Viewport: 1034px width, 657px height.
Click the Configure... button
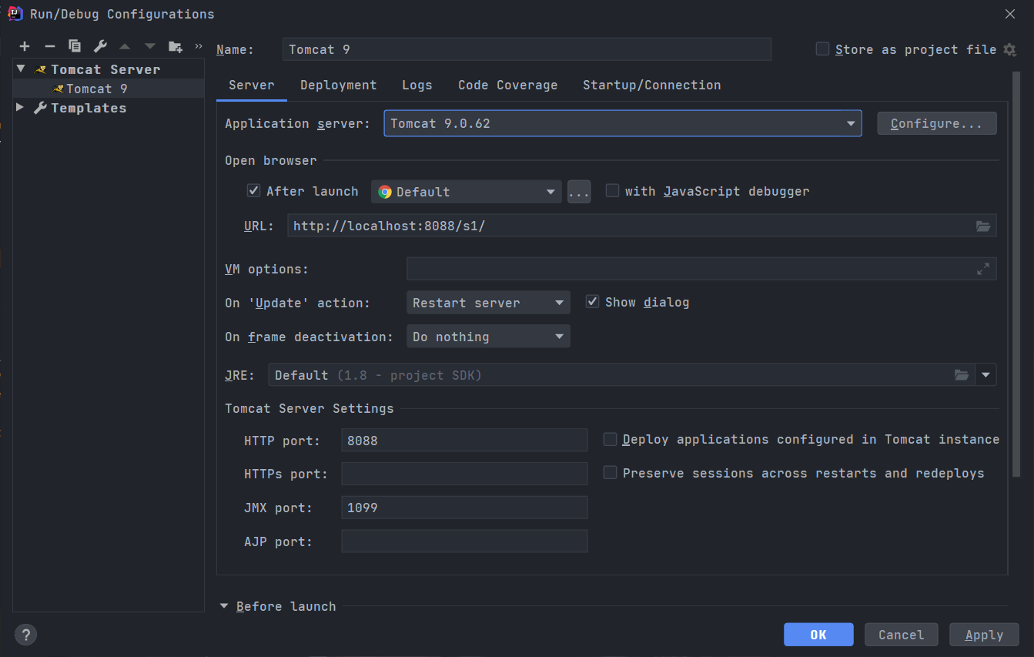937,123
